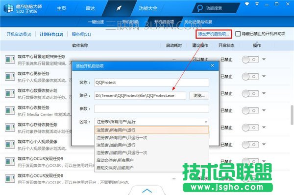Viewport: 294px width, 195px height.
Task: Click the 开启状态 column header
Action: click(x=226, y=45)
